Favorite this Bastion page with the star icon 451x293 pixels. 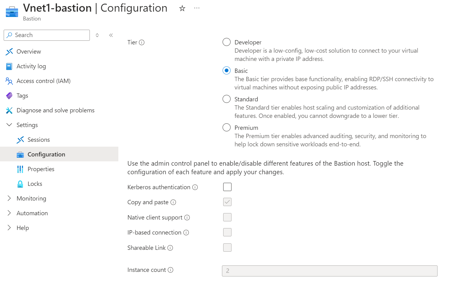tap(182, 8)
